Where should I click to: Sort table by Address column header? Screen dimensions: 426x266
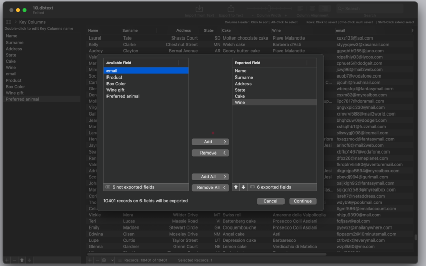(184, 31)
